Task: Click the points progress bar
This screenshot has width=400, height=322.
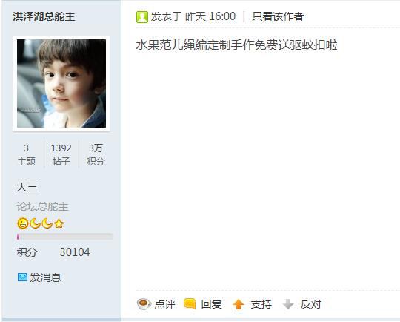Action: point(64,237)
